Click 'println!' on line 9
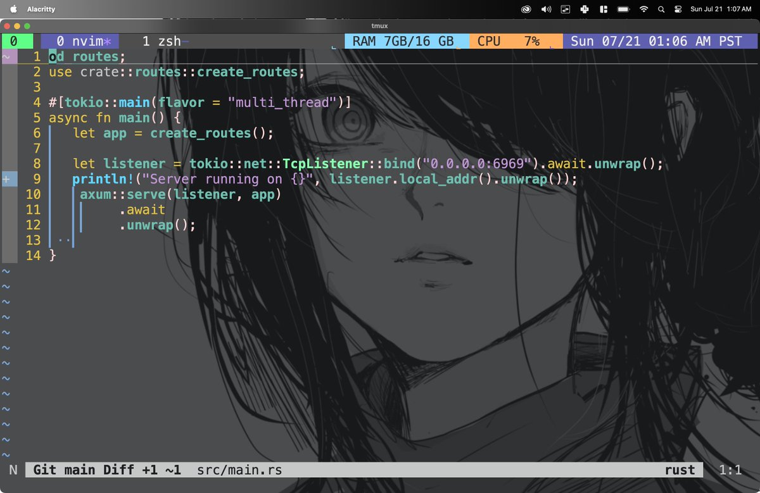This screenshot has width=760, height=493. click(103, 179)
